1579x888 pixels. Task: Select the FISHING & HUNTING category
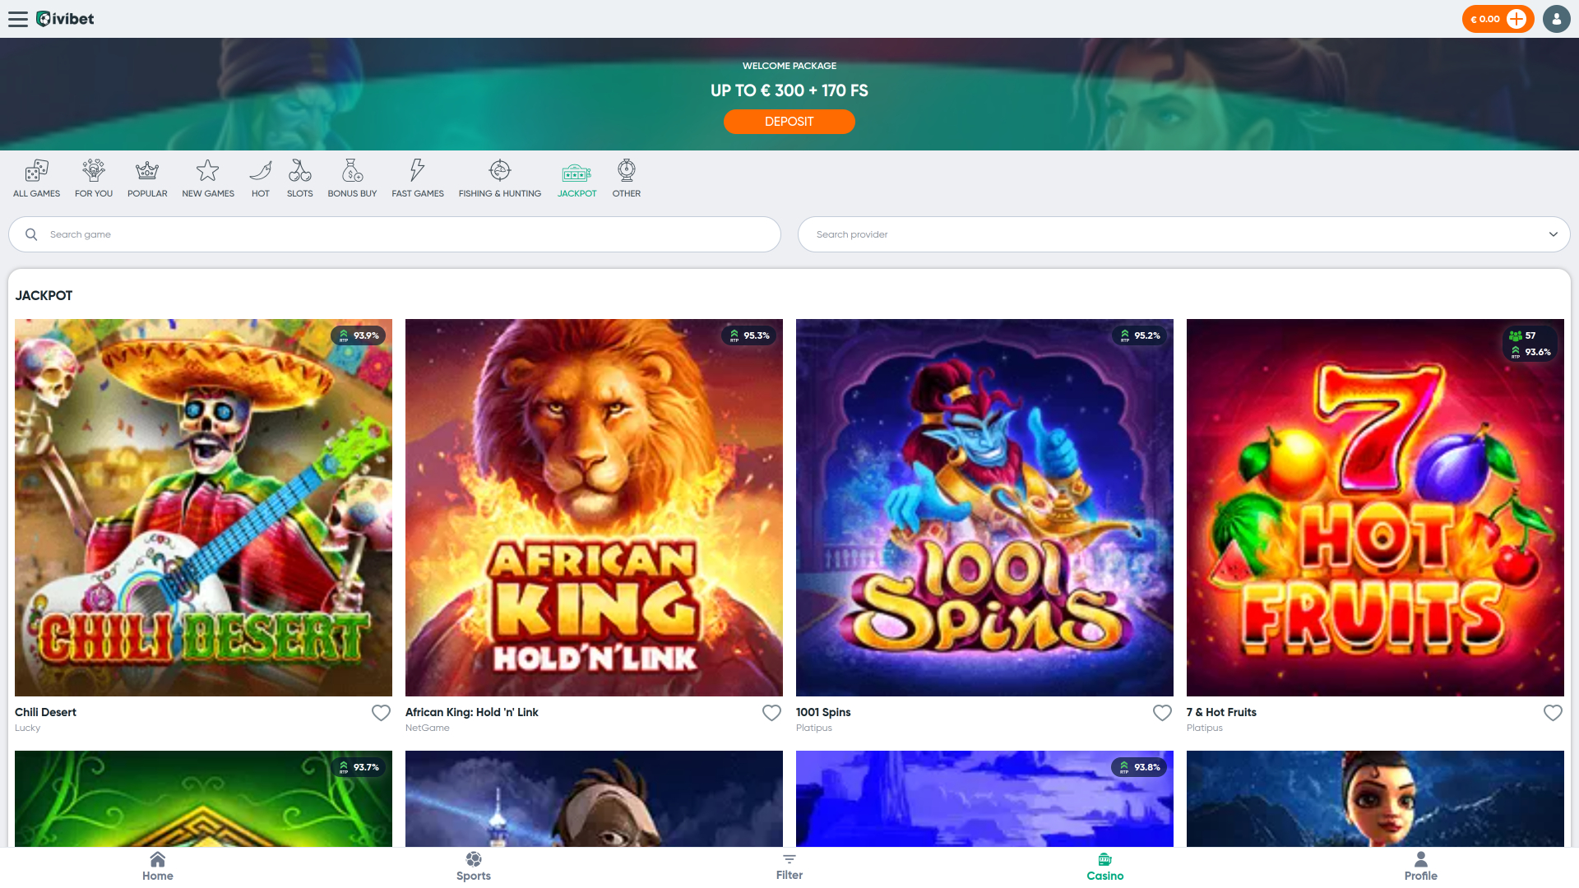point(499,178)
